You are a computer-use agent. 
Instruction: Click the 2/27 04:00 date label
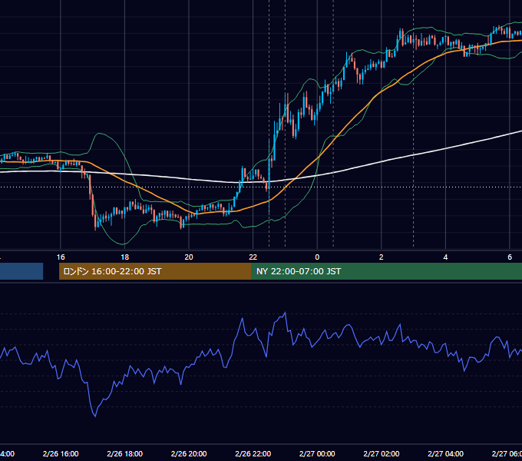445,453
